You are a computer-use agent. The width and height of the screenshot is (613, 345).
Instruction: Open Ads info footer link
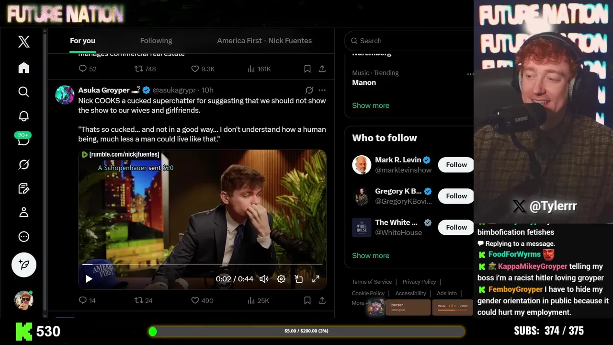tap(447, 293)
